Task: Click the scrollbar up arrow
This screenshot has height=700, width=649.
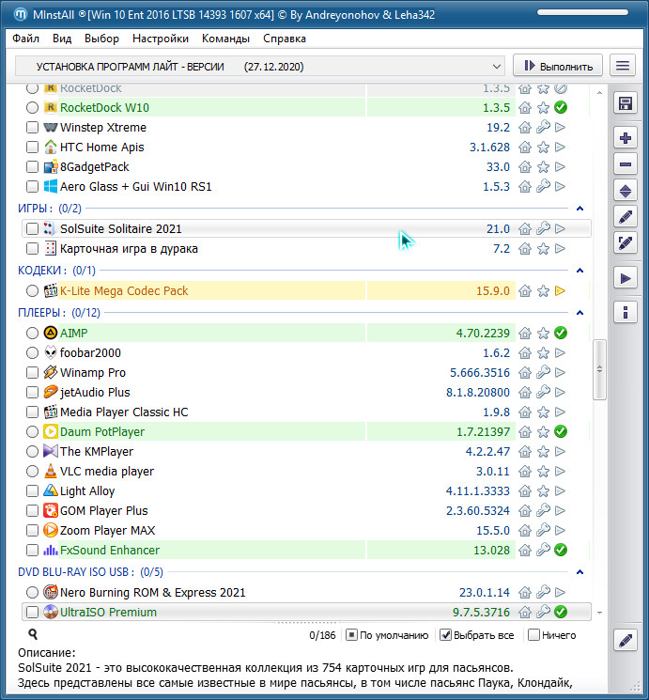Action: 599,92
